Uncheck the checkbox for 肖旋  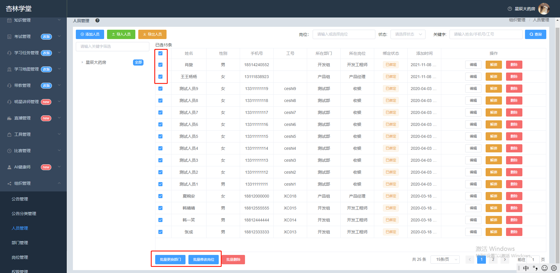tap(160, 65)
